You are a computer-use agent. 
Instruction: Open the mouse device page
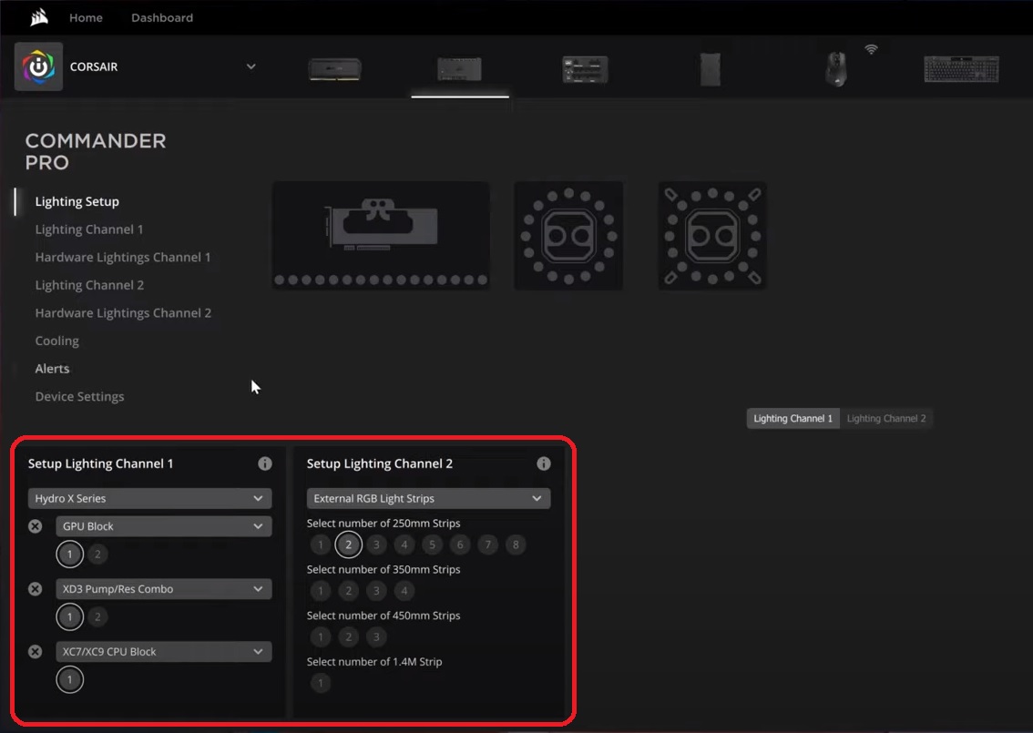coord(835,68)
